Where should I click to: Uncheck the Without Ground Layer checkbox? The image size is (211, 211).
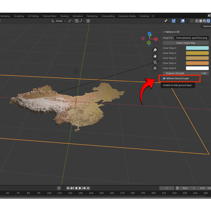point(164,78)
